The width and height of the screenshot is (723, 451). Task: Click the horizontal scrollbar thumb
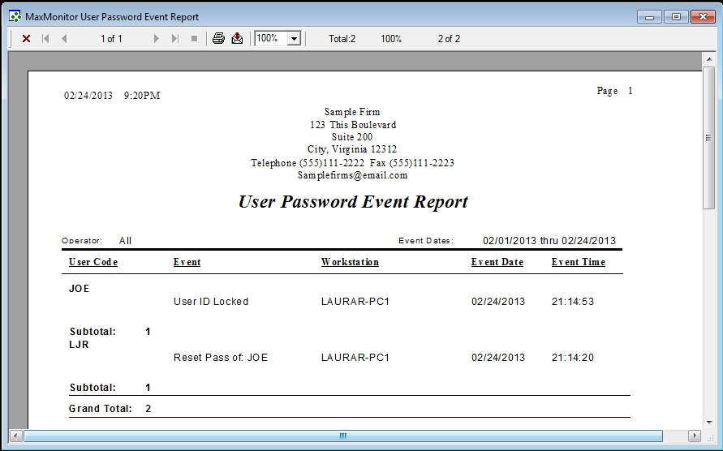click(x=342, y=436)
